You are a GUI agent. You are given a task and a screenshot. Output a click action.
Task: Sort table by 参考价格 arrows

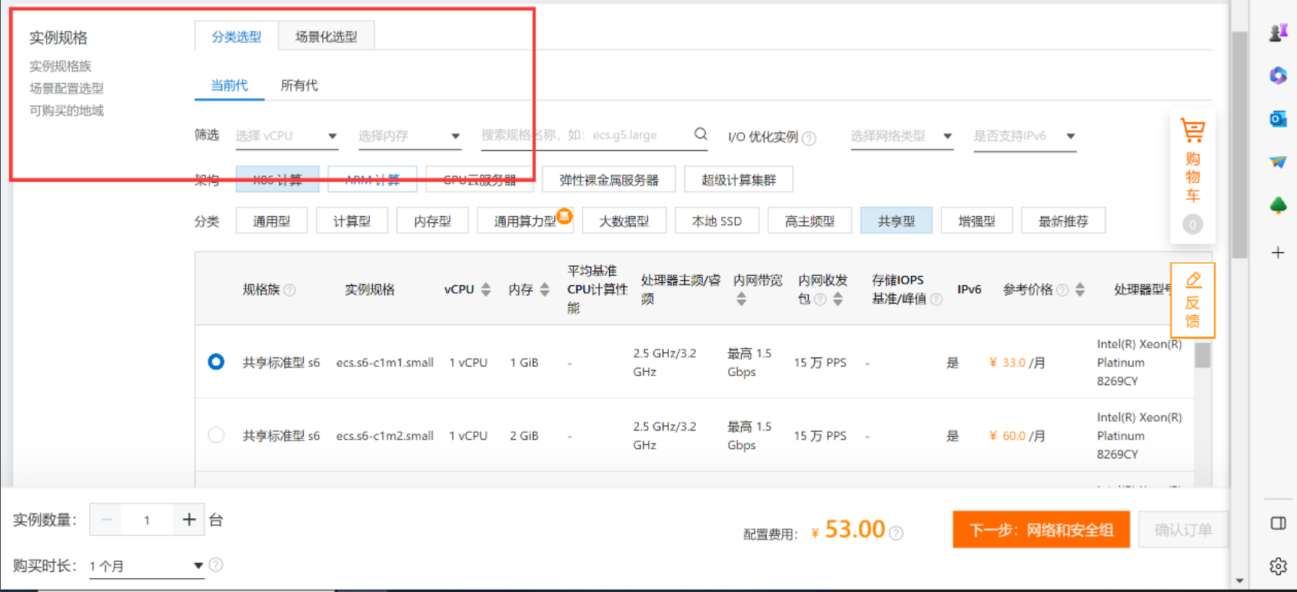tap(1080, 290)
